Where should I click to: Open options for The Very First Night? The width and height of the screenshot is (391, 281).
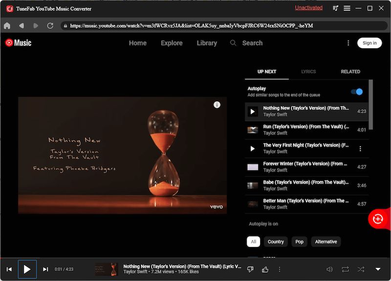pyautogui.click(x=361, y=148)
